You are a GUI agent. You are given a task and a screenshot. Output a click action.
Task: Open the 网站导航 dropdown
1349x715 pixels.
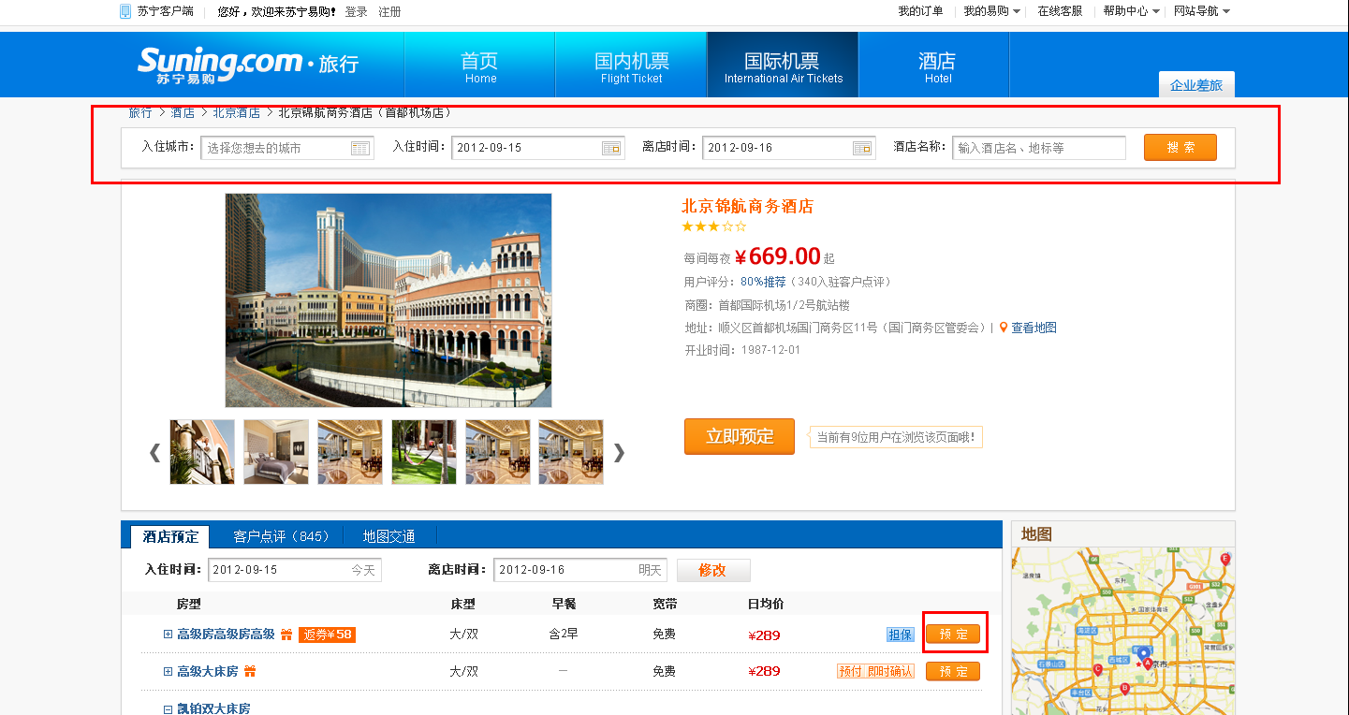pos(1202,11)
